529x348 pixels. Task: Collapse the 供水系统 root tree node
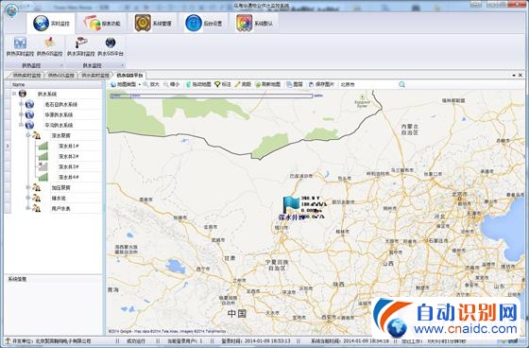coord(14,94)
